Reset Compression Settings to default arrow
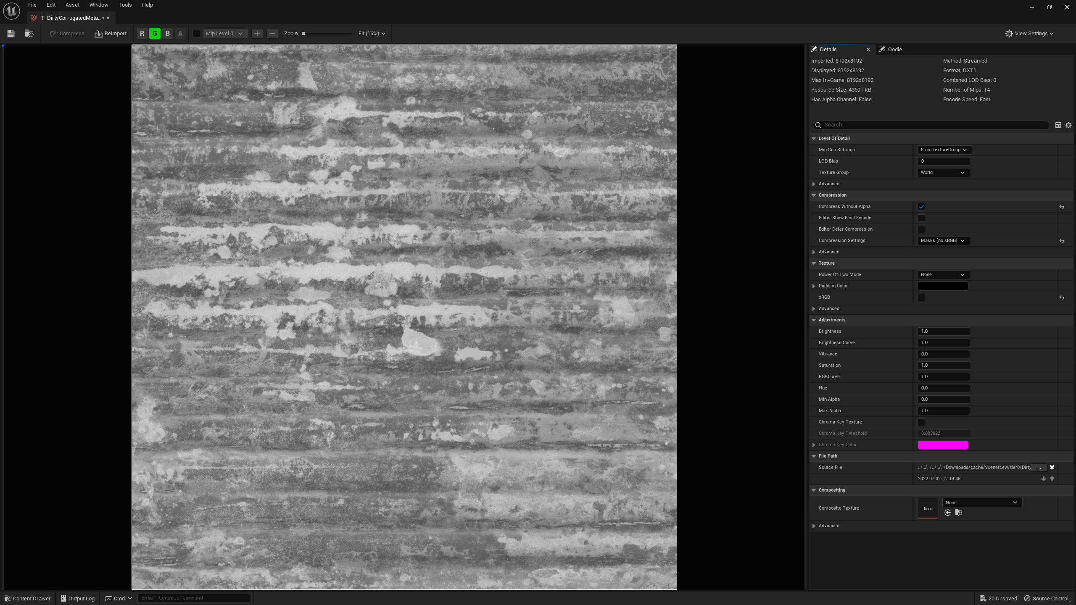The image size is (1076, 605). point(1062,241)
